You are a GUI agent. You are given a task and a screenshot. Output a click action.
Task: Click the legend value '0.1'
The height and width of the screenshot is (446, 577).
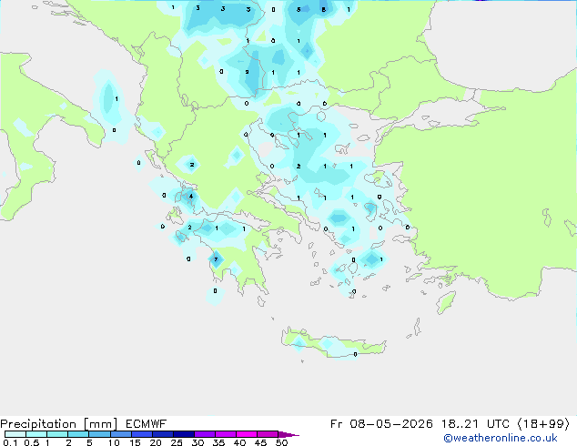click(10, 442)
